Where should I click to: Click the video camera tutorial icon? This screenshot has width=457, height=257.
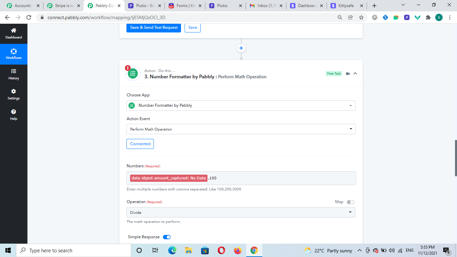click(x=348, y=74)
